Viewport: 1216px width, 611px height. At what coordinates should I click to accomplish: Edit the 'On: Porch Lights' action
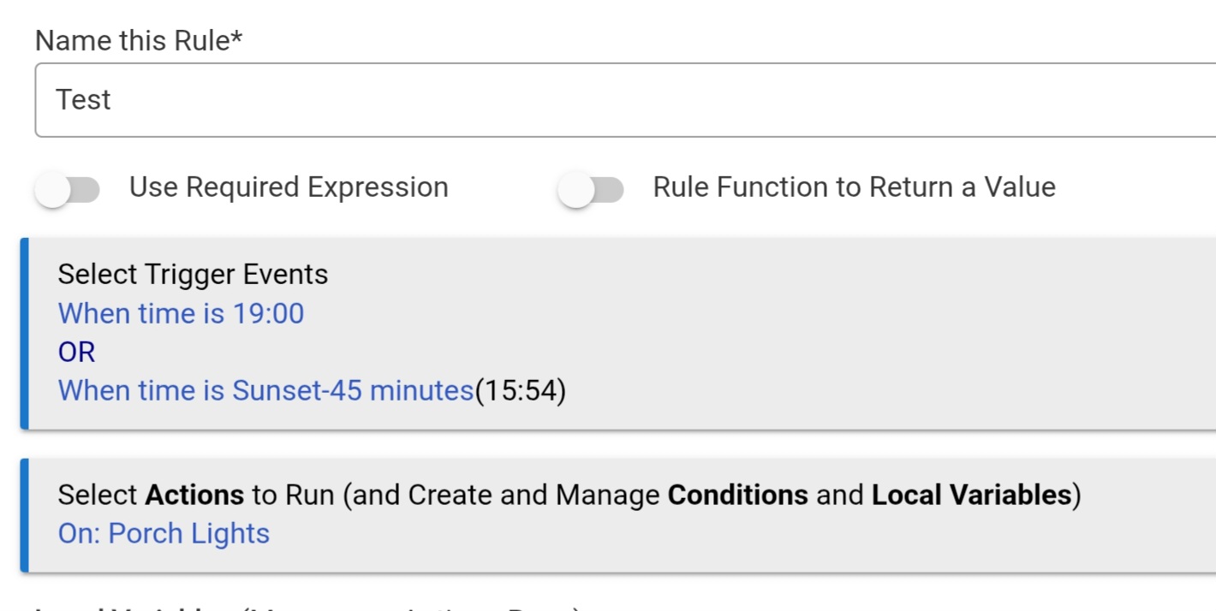tap(164, 534)
